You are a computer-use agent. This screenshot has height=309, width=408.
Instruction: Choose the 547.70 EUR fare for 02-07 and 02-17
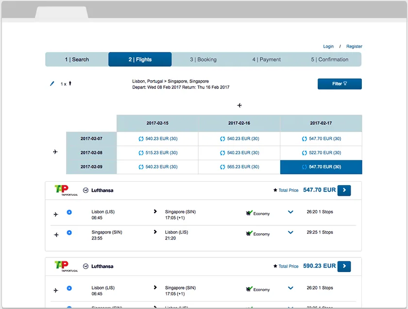click(x=321, y=139)
